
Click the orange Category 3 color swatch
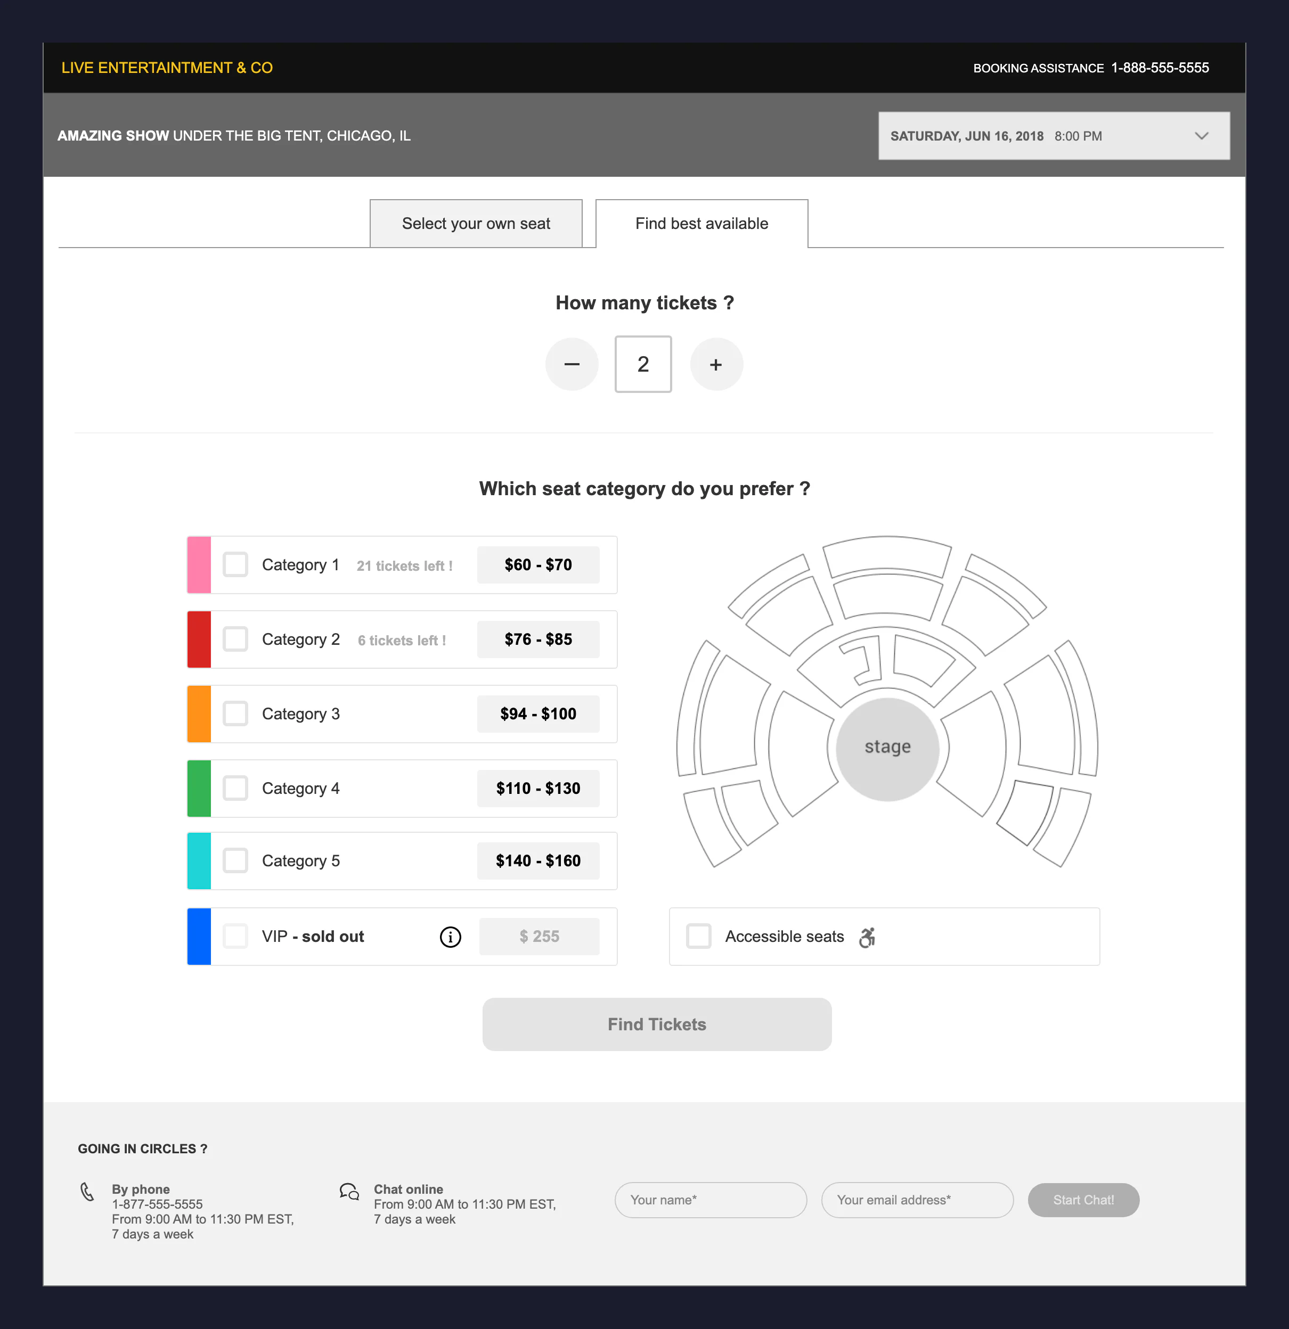[x=199, y=714]
